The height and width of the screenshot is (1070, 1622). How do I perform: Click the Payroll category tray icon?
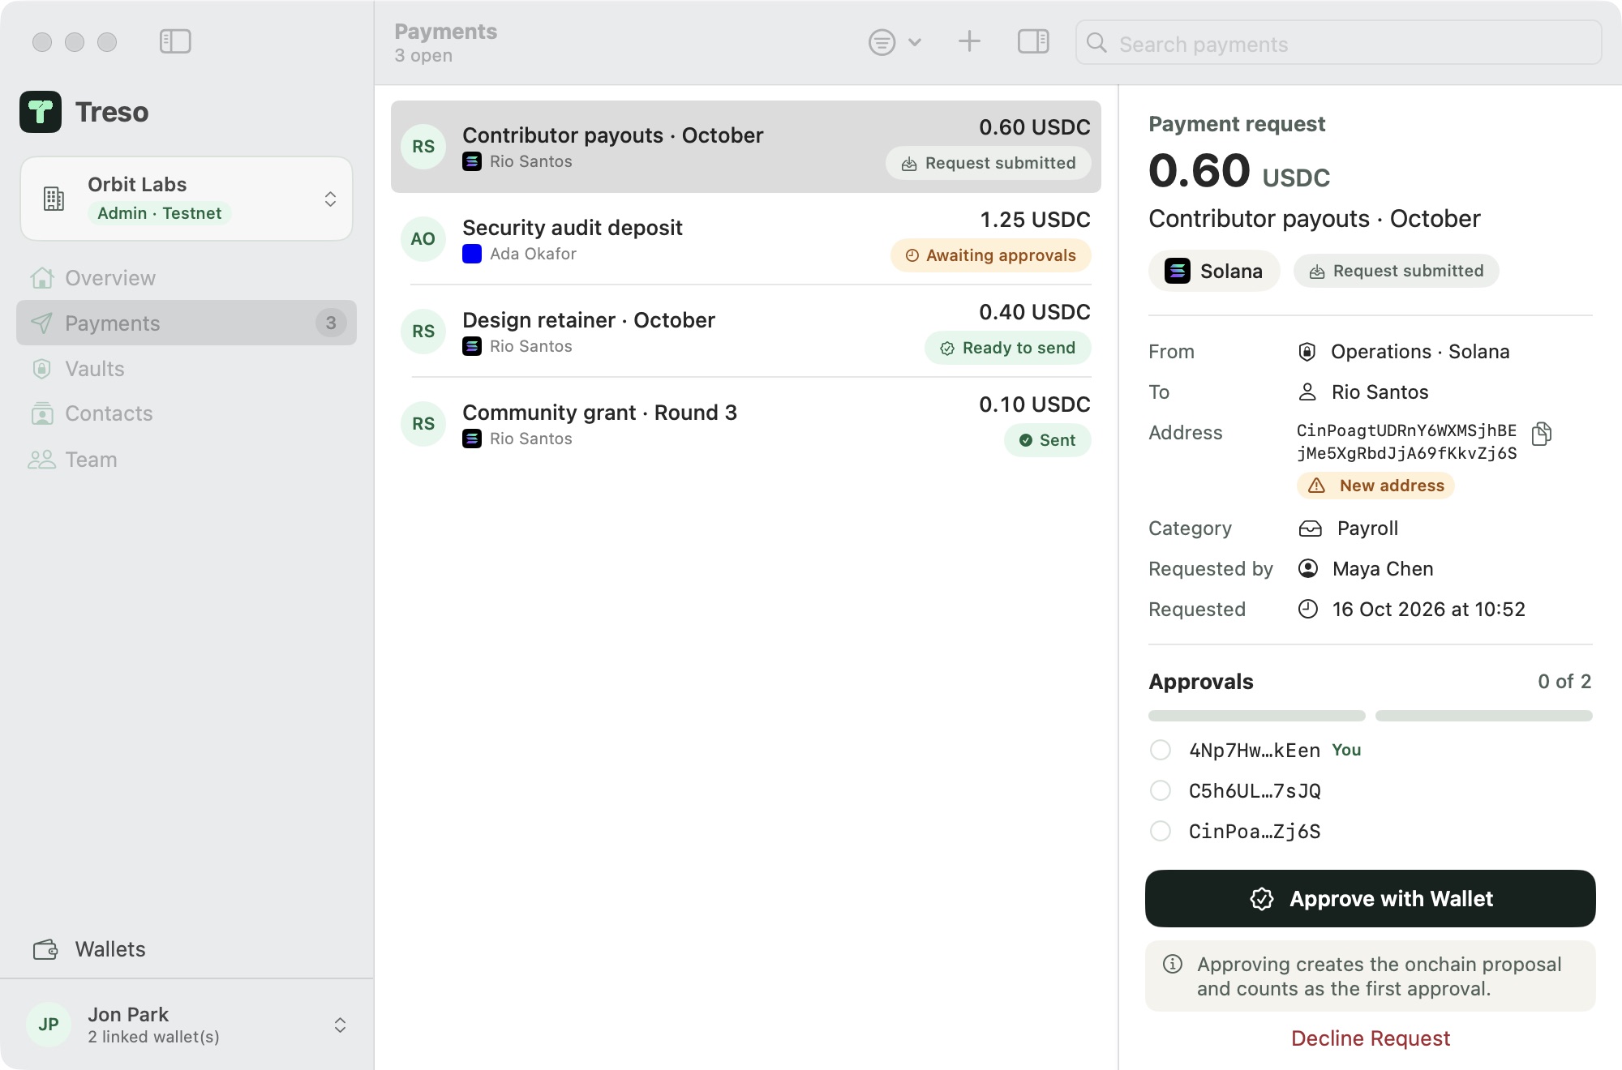(1310, 529)
